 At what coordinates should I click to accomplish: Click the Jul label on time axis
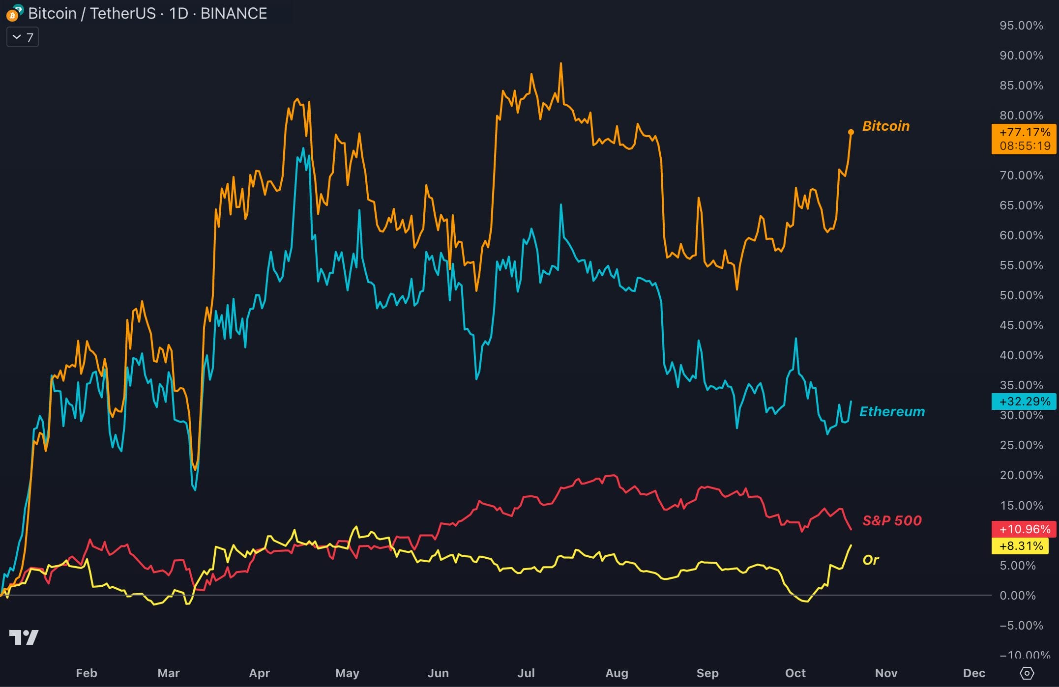pos(526,673)
